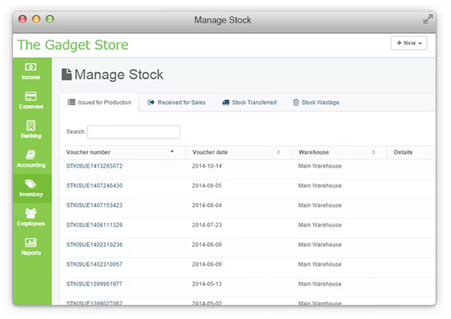Close the window with red button
This screenshot has height=319, width=451.
[x=23, y=19]
